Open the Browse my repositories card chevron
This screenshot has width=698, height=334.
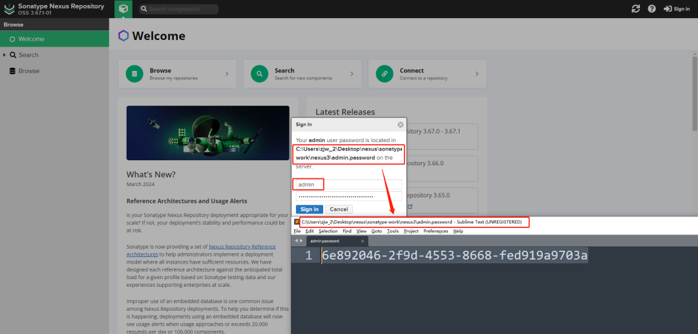[227, 74]
